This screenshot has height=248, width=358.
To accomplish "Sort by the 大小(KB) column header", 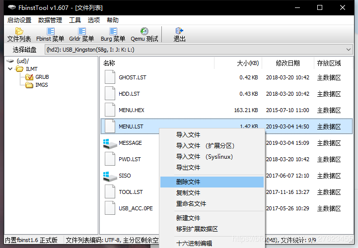I will pyautogui.click(x=238, y=63).
